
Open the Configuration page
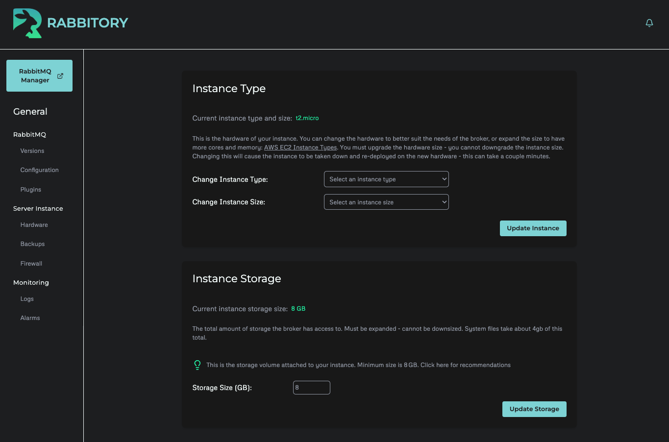click(39, 170)
